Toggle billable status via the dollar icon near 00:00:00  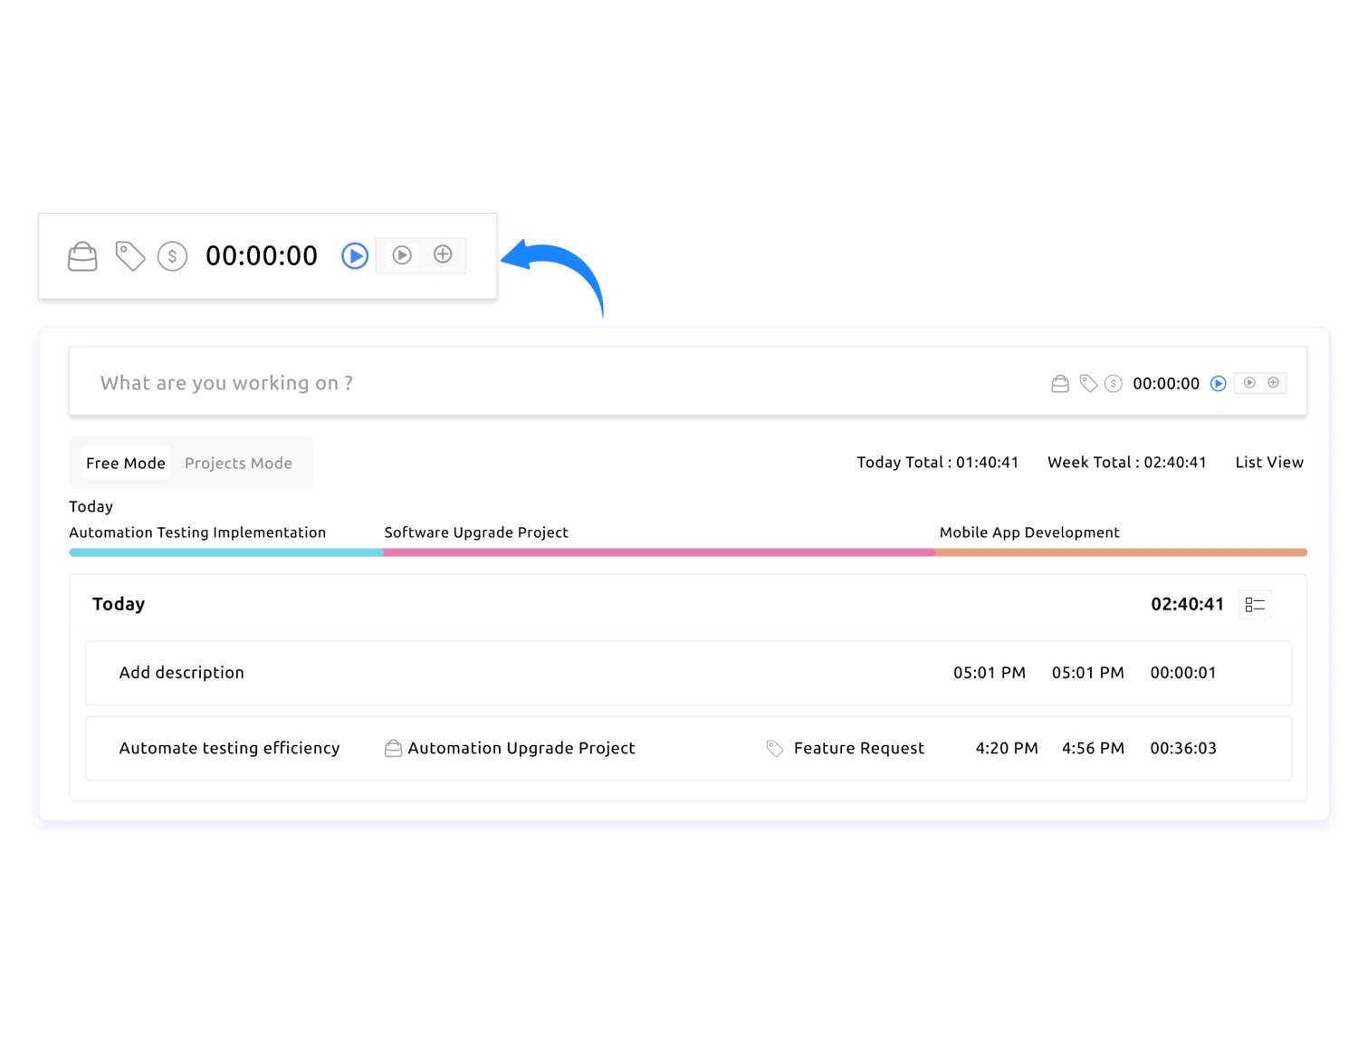(1113, 383)
